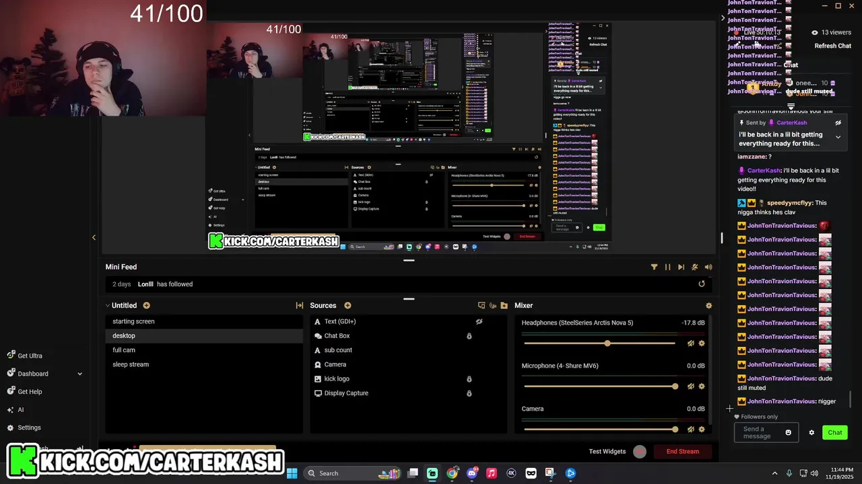The image size is (862, 484).
Task: Show hidden system tray icons
Action: 774,473
